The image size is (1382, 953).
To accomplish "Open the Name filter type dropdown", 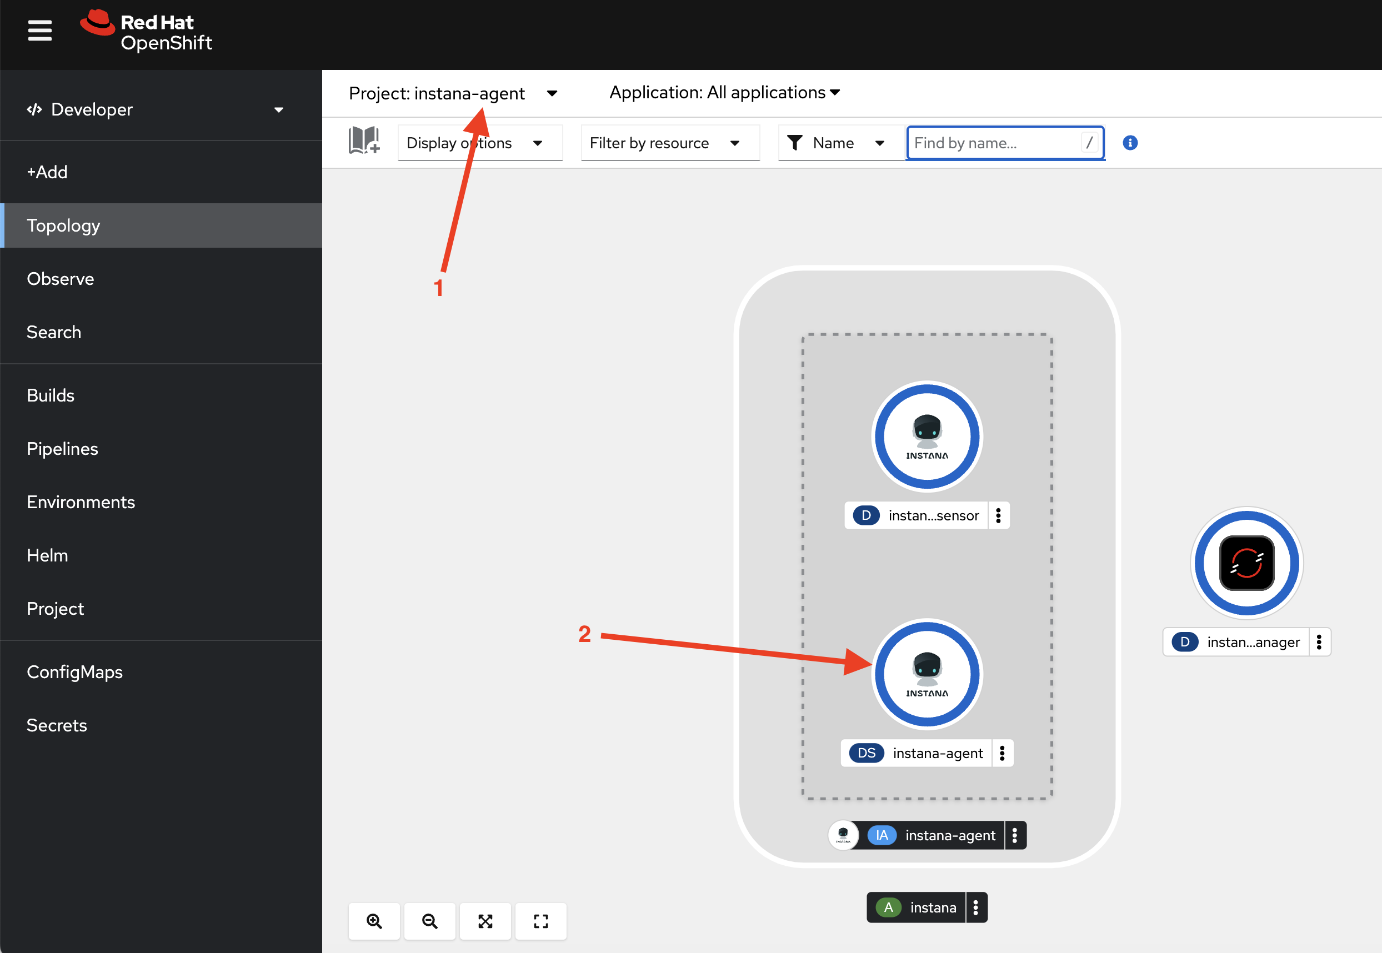I will pos(842,143).
